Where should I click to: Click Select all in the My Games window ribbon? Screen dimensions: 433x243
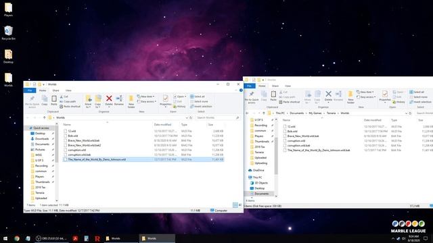tap(417, 92)
